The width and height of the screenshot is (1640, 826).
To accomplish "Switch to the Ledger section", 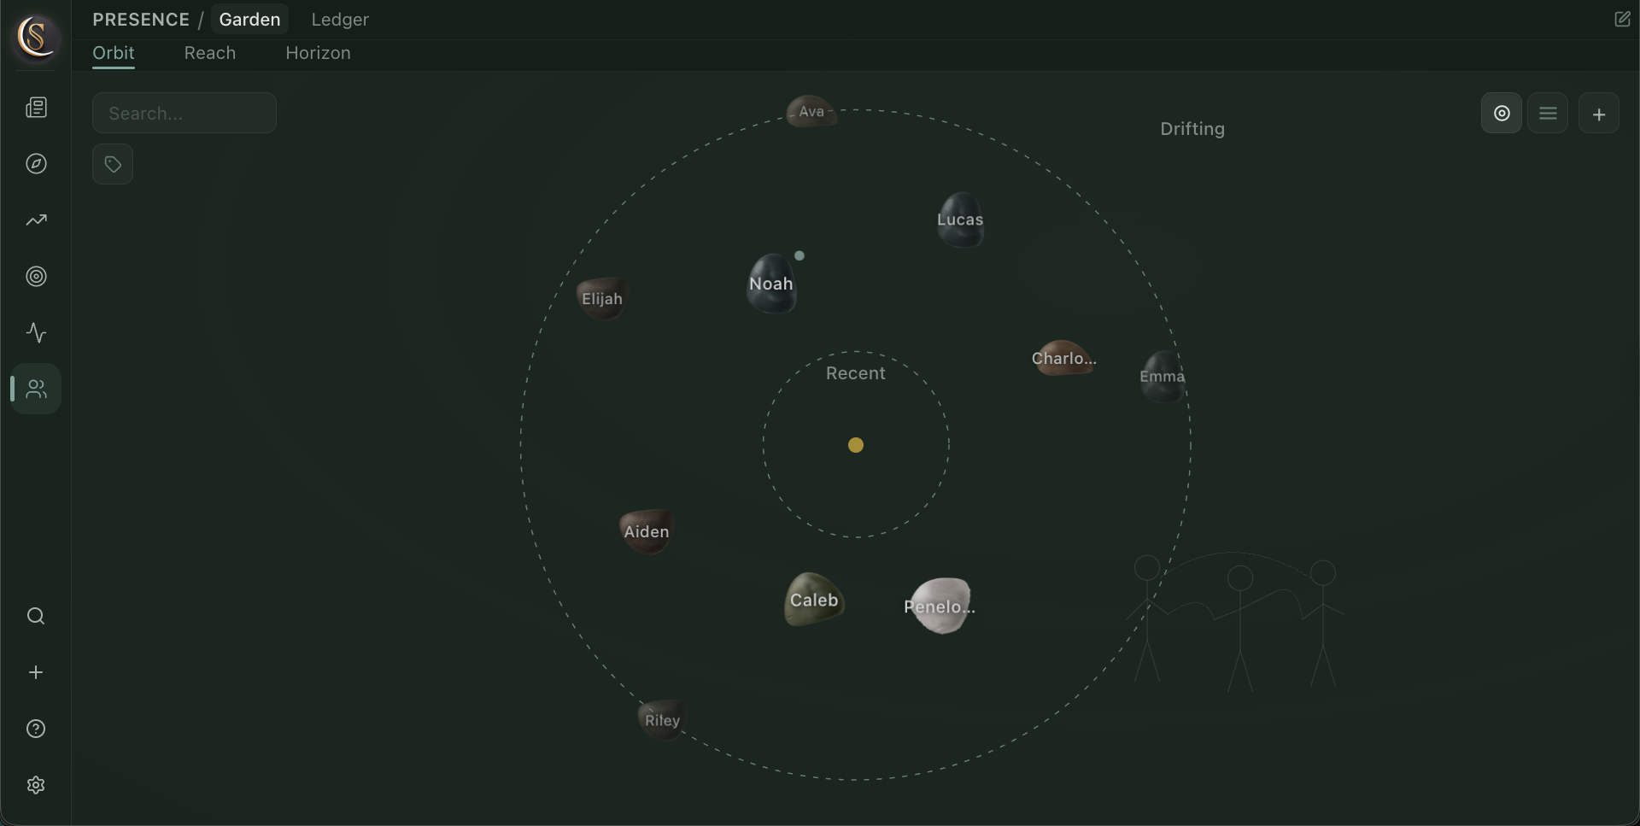I will [339, 20].
